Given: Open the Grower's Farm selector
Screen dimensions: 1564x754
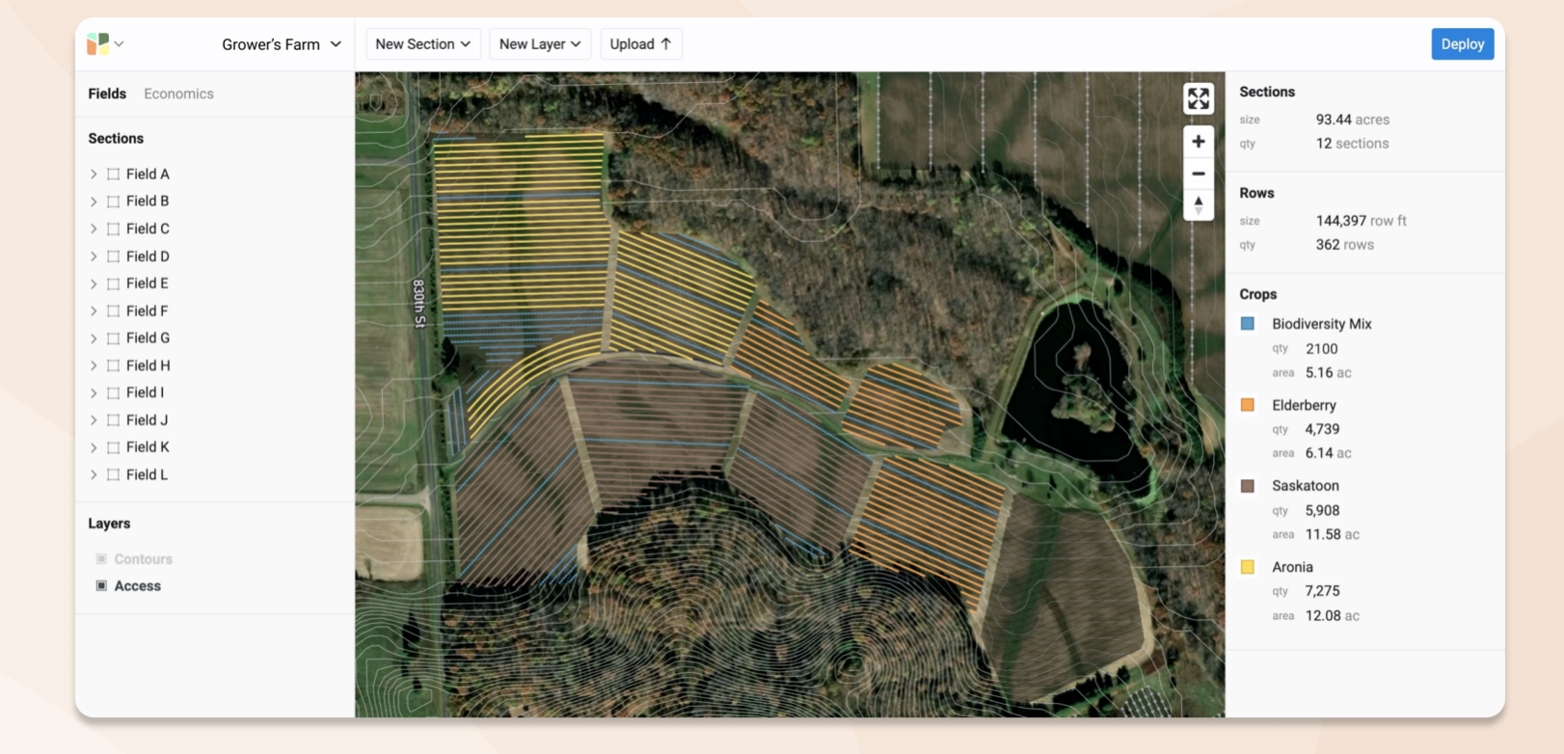Looking at the screenshot, I should 282,44.
